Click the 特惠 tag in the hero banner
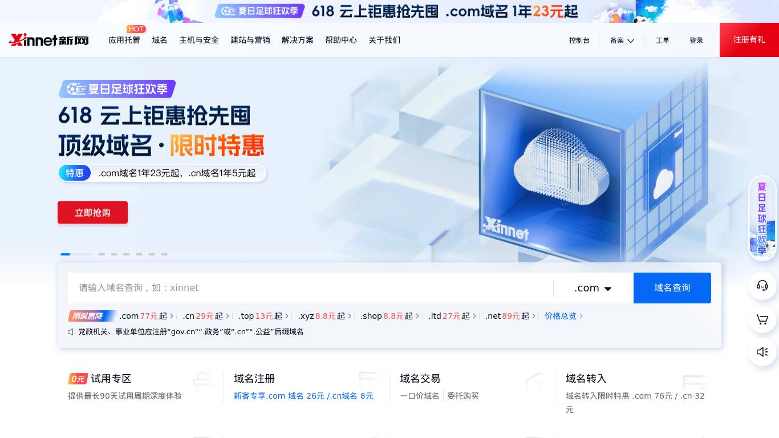Viewport: 779px width, 438px height. coord(75,173)
